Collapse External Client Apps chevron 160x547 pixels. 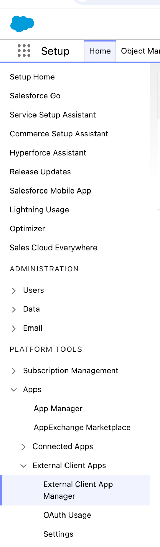23,466
